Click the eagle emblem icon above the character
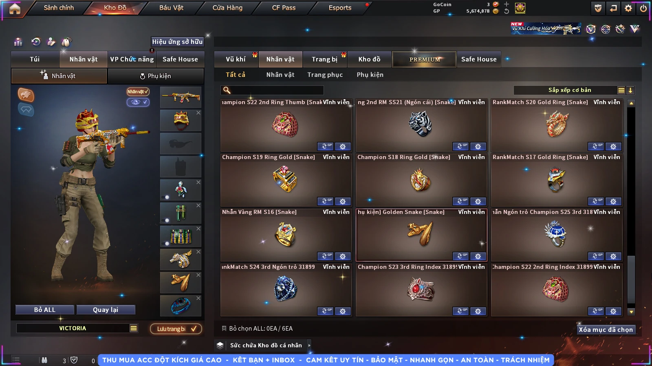652x366 pixels. (x=26, y=95)
